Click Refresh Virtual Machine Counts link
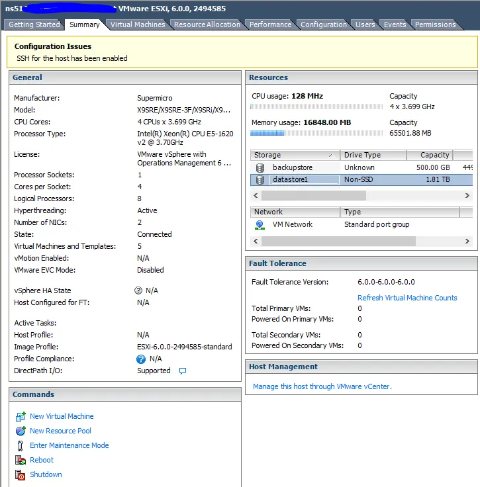The width and height of the screenshot is (480, 487). click(407, 298)
